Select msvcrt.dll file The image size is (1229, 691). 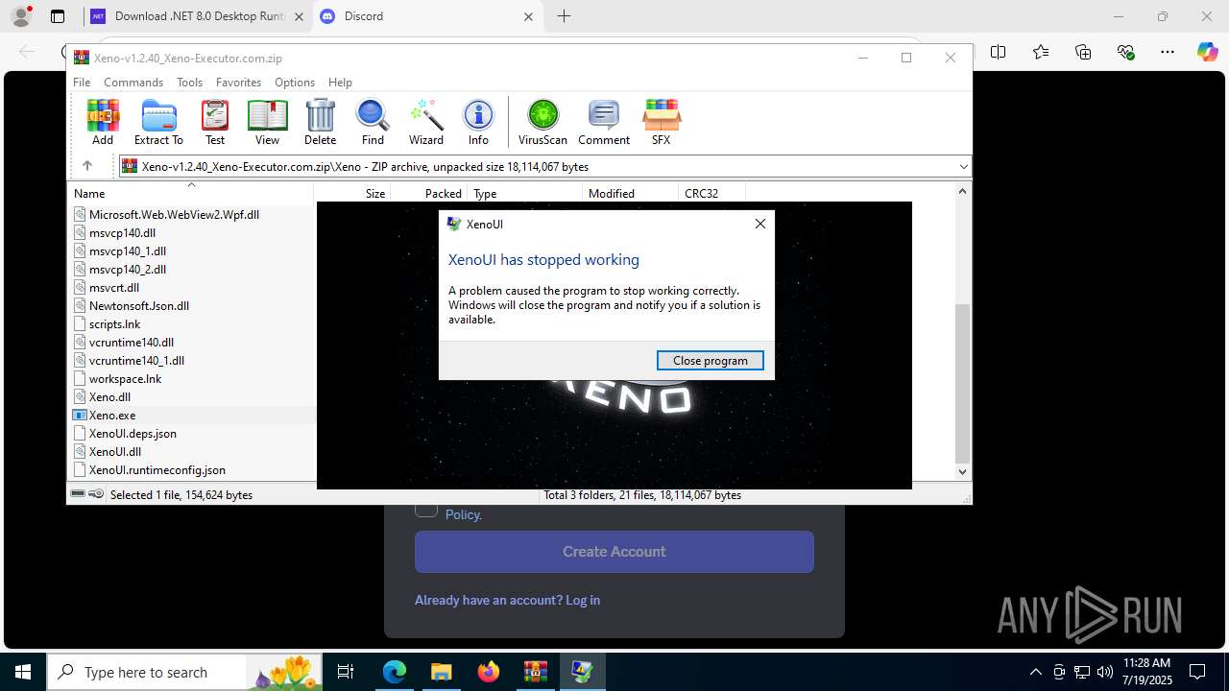tap(114, 288)
